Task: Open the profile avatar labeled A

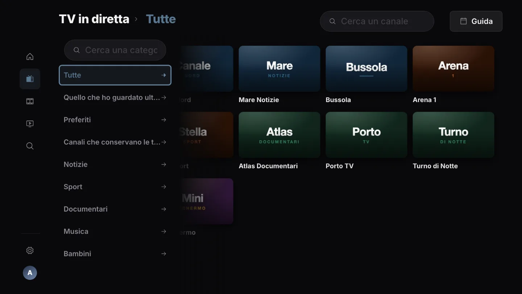Action: pos(30,273)
